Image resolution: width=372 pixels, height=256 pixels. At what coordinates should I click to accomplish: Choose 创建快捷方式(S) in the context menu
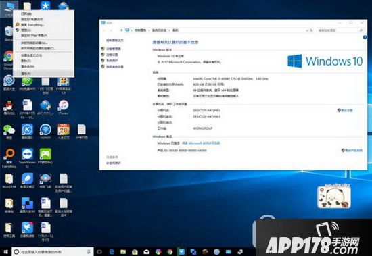[44, 55]
